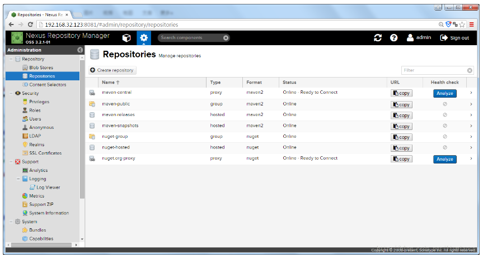483x255 pixels.
Task: Collapse the Administration side panel
Action: tap(80, 50)
